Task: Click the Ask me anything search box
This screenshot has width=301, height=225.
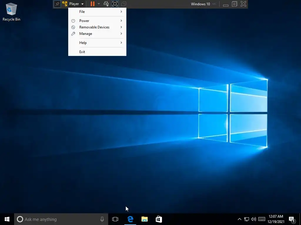Action: coord(61,219)
